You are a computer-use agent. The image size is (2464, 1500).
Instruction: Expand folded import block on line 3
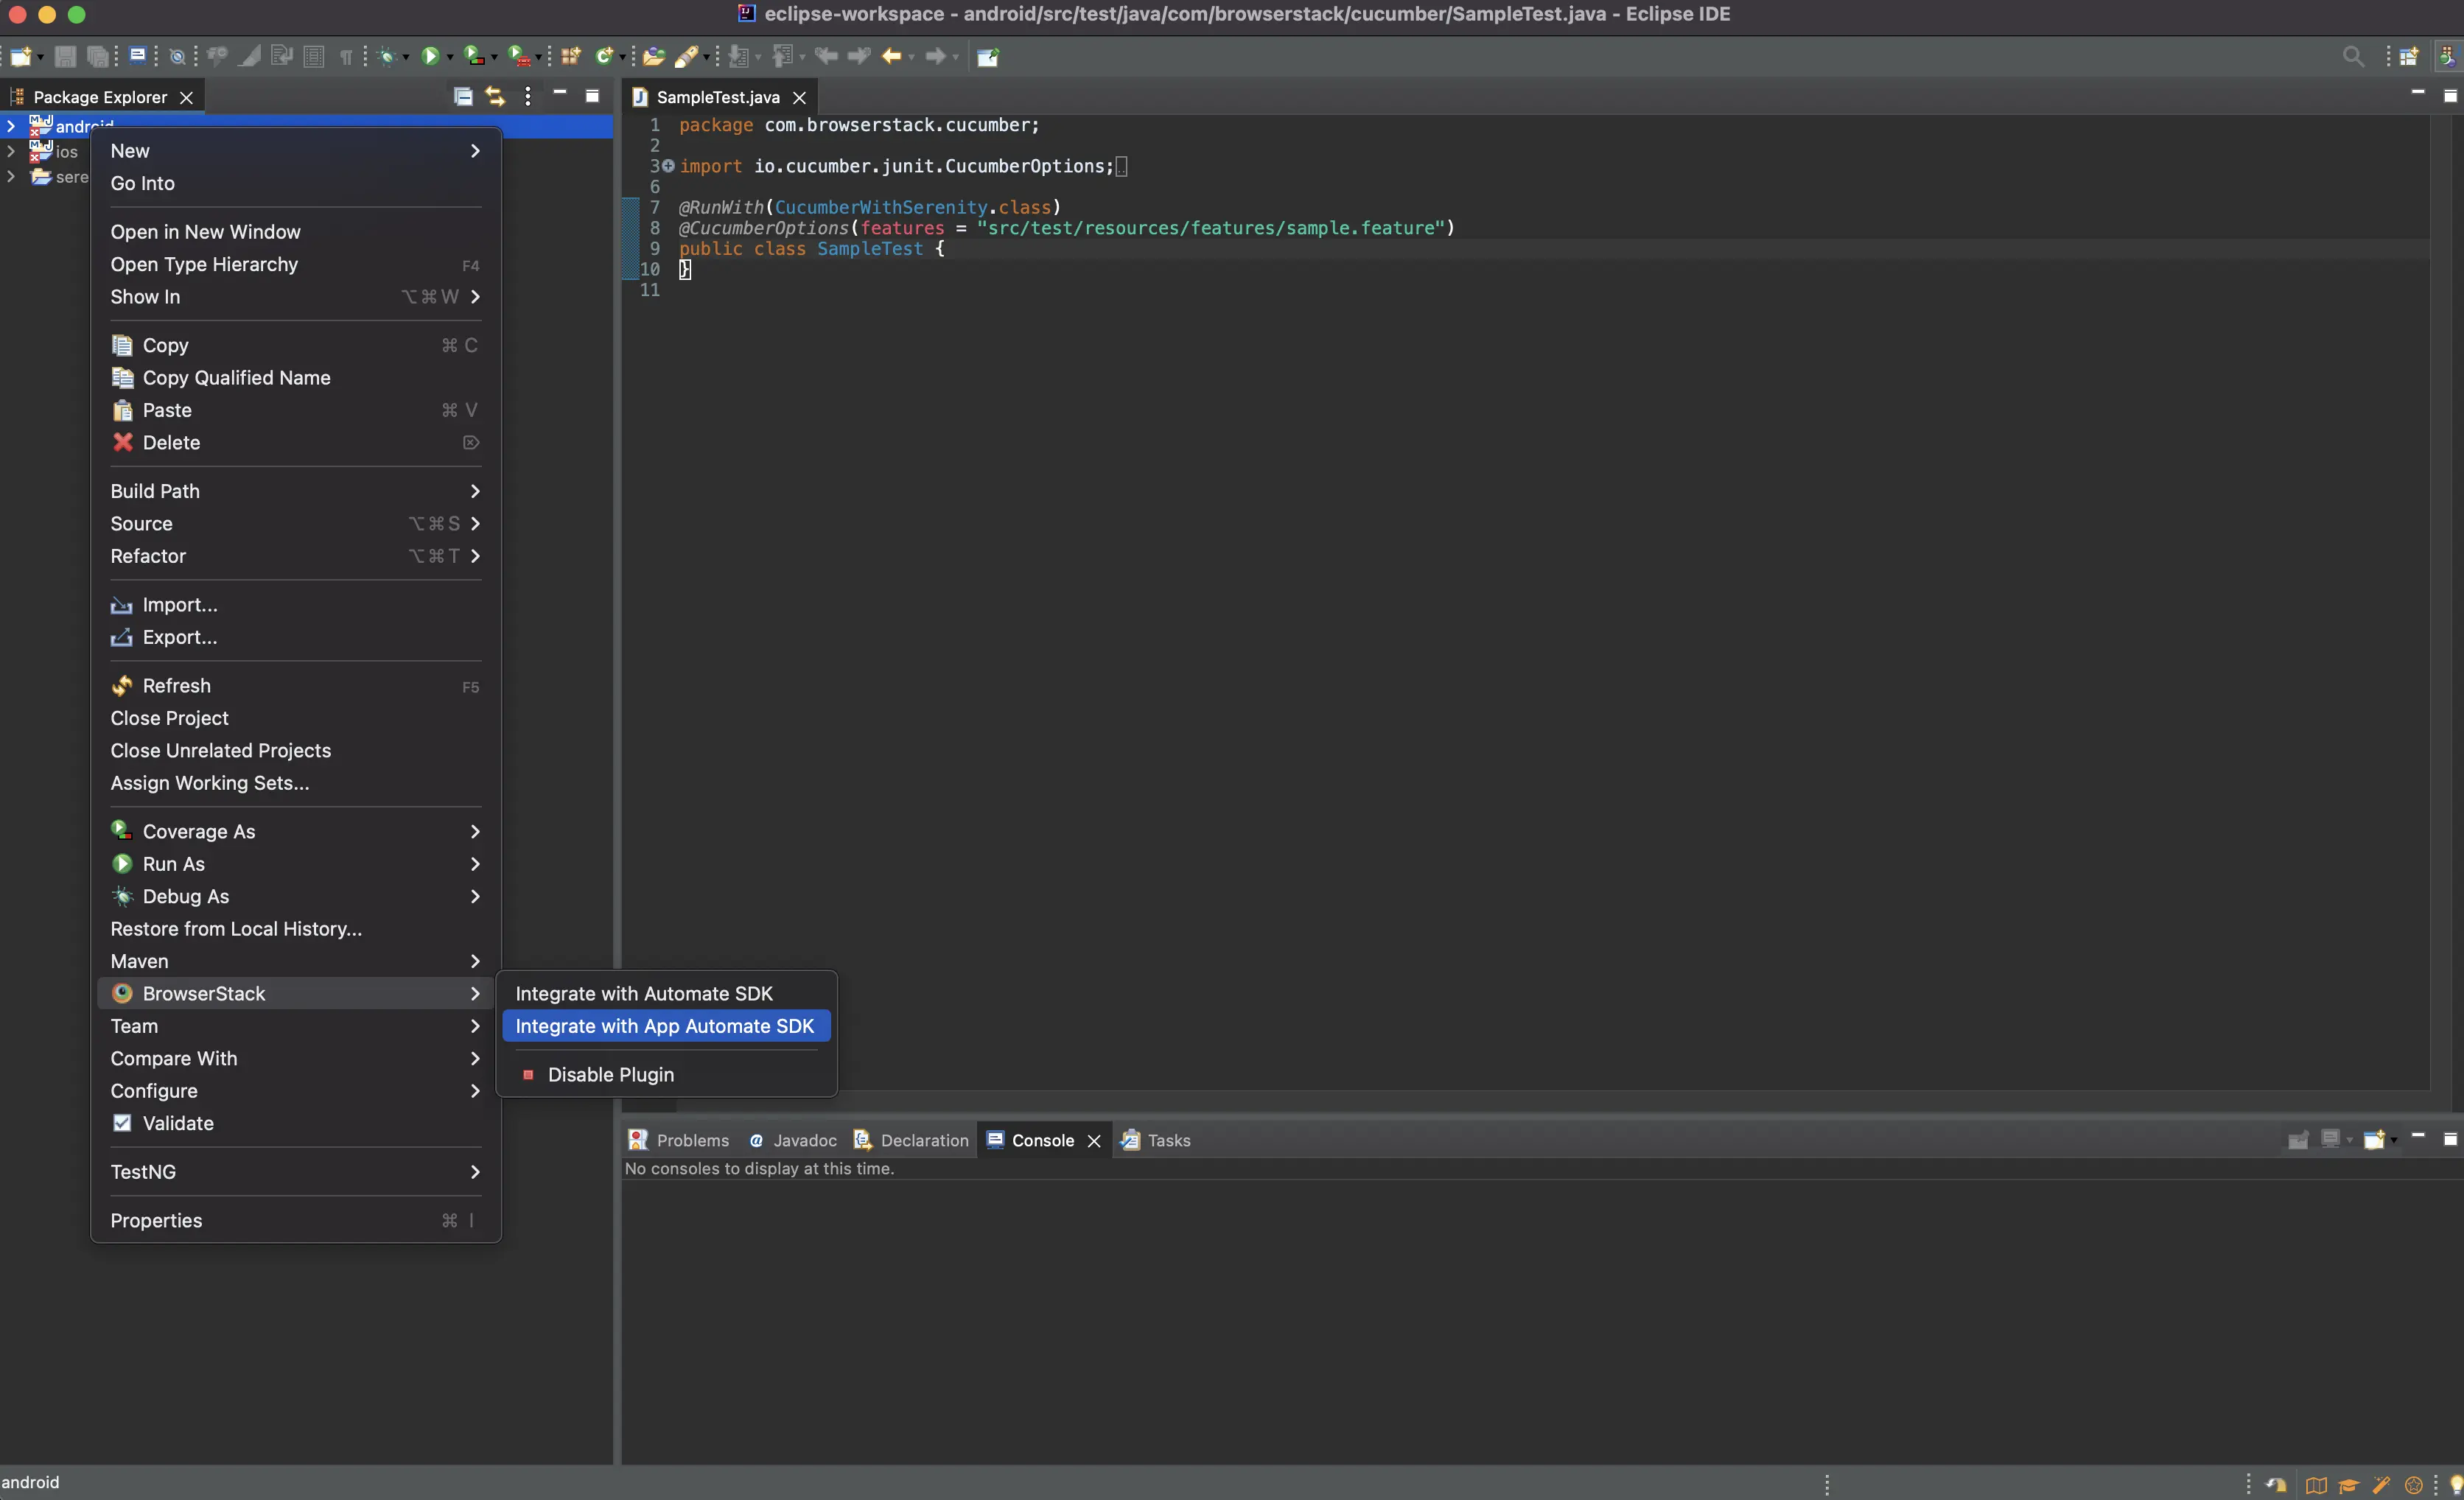[668, 166]
